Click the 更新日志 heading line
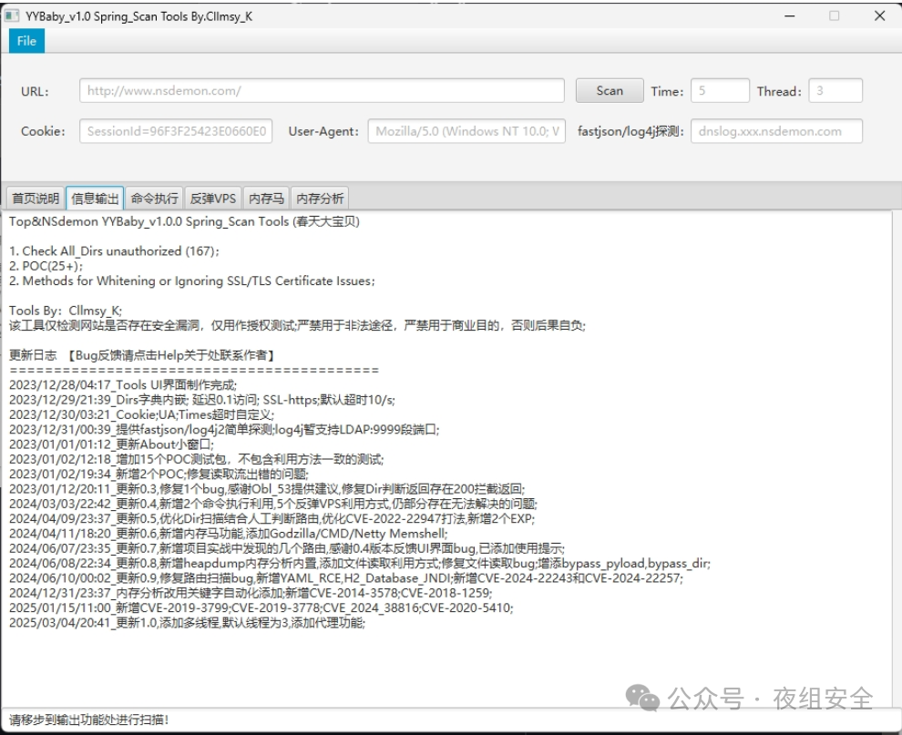Image resolution: width=902 pixels, height=735 pixels. (x=141, y=355)
